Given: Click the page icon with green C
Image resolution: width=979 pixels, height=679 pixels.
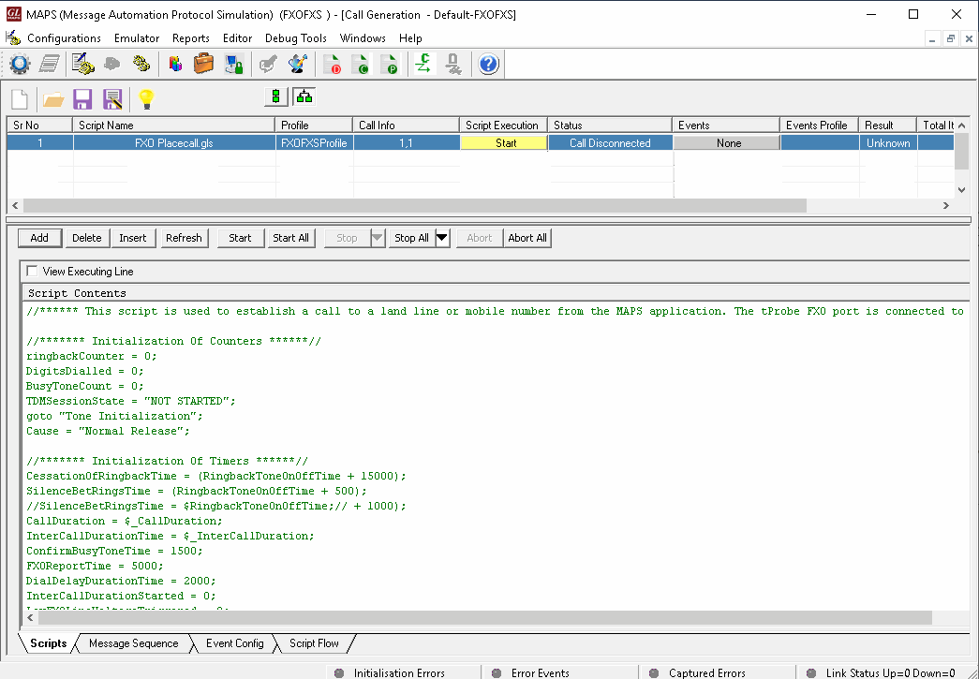Looking at the screenshot, I should 361,64.
